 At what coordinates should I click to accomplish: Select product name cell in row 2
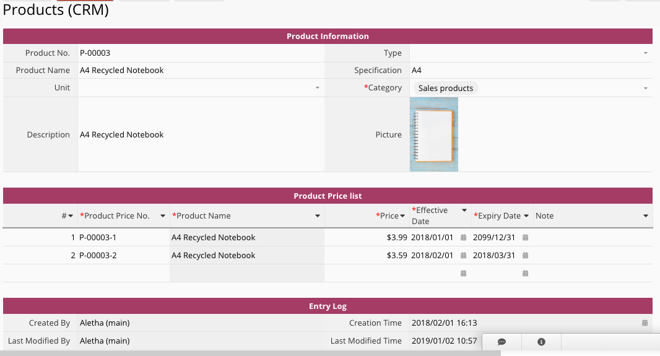tap(247, 256)
